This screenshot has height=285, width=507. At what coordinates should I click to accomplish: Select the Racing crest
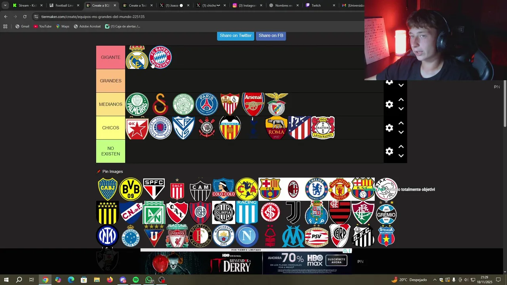point(247,212)
